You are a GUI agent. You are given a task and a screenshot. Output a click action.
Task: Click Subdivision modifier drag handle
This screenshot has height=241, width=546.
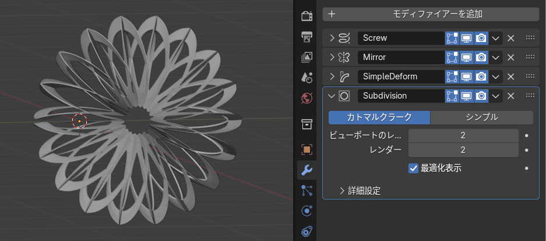coord(530,95)
